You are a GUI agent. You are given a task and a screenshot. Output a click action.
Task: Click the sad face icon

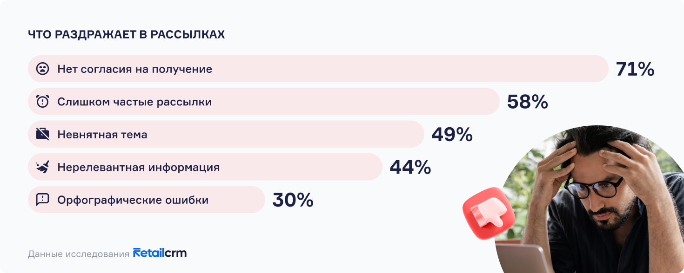42,69
